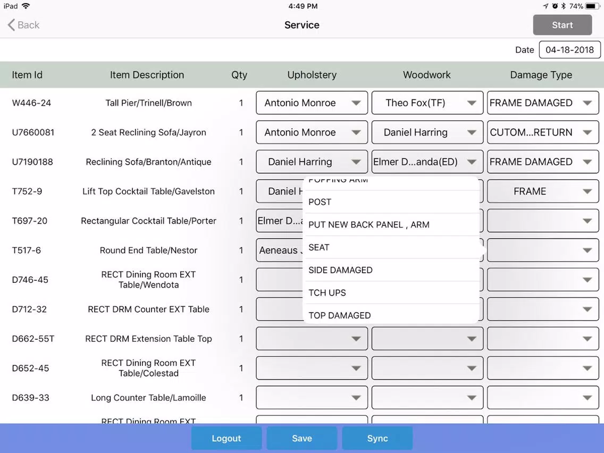Click the Qty column header
This screenshot has height=453, width=604.
(x=239, y=75)
